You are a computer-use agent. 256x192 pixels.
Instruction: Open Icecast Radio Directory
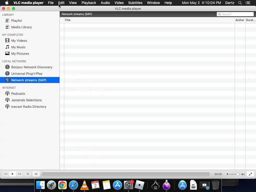tap(30, 106)
